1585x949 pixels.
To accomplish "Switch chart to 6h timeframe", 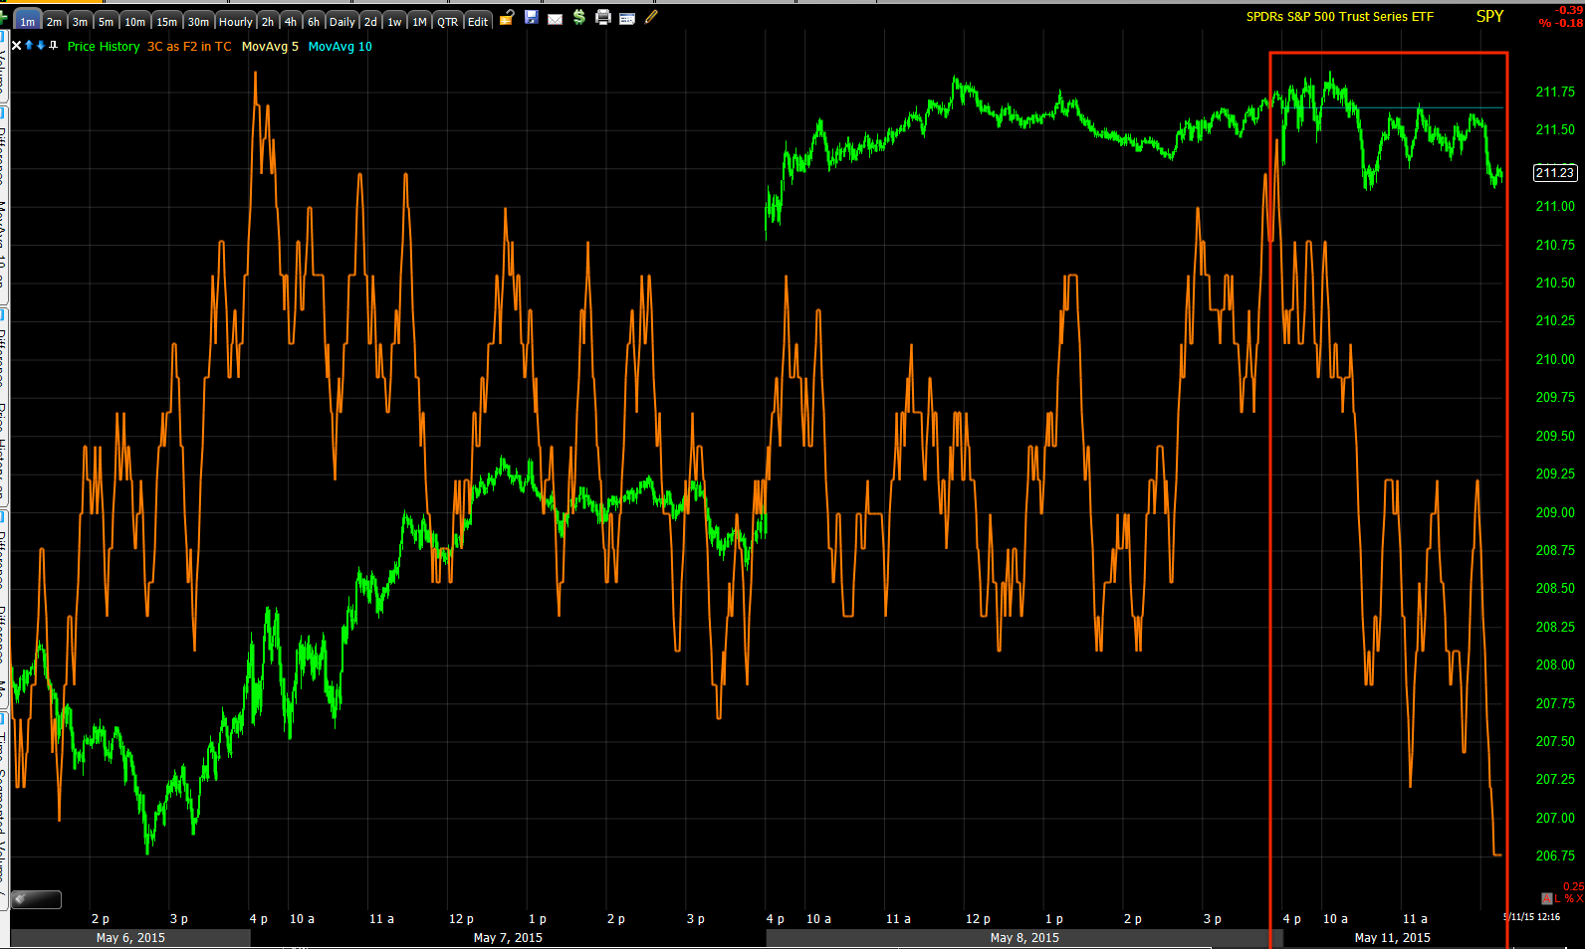I will (314, 21).
